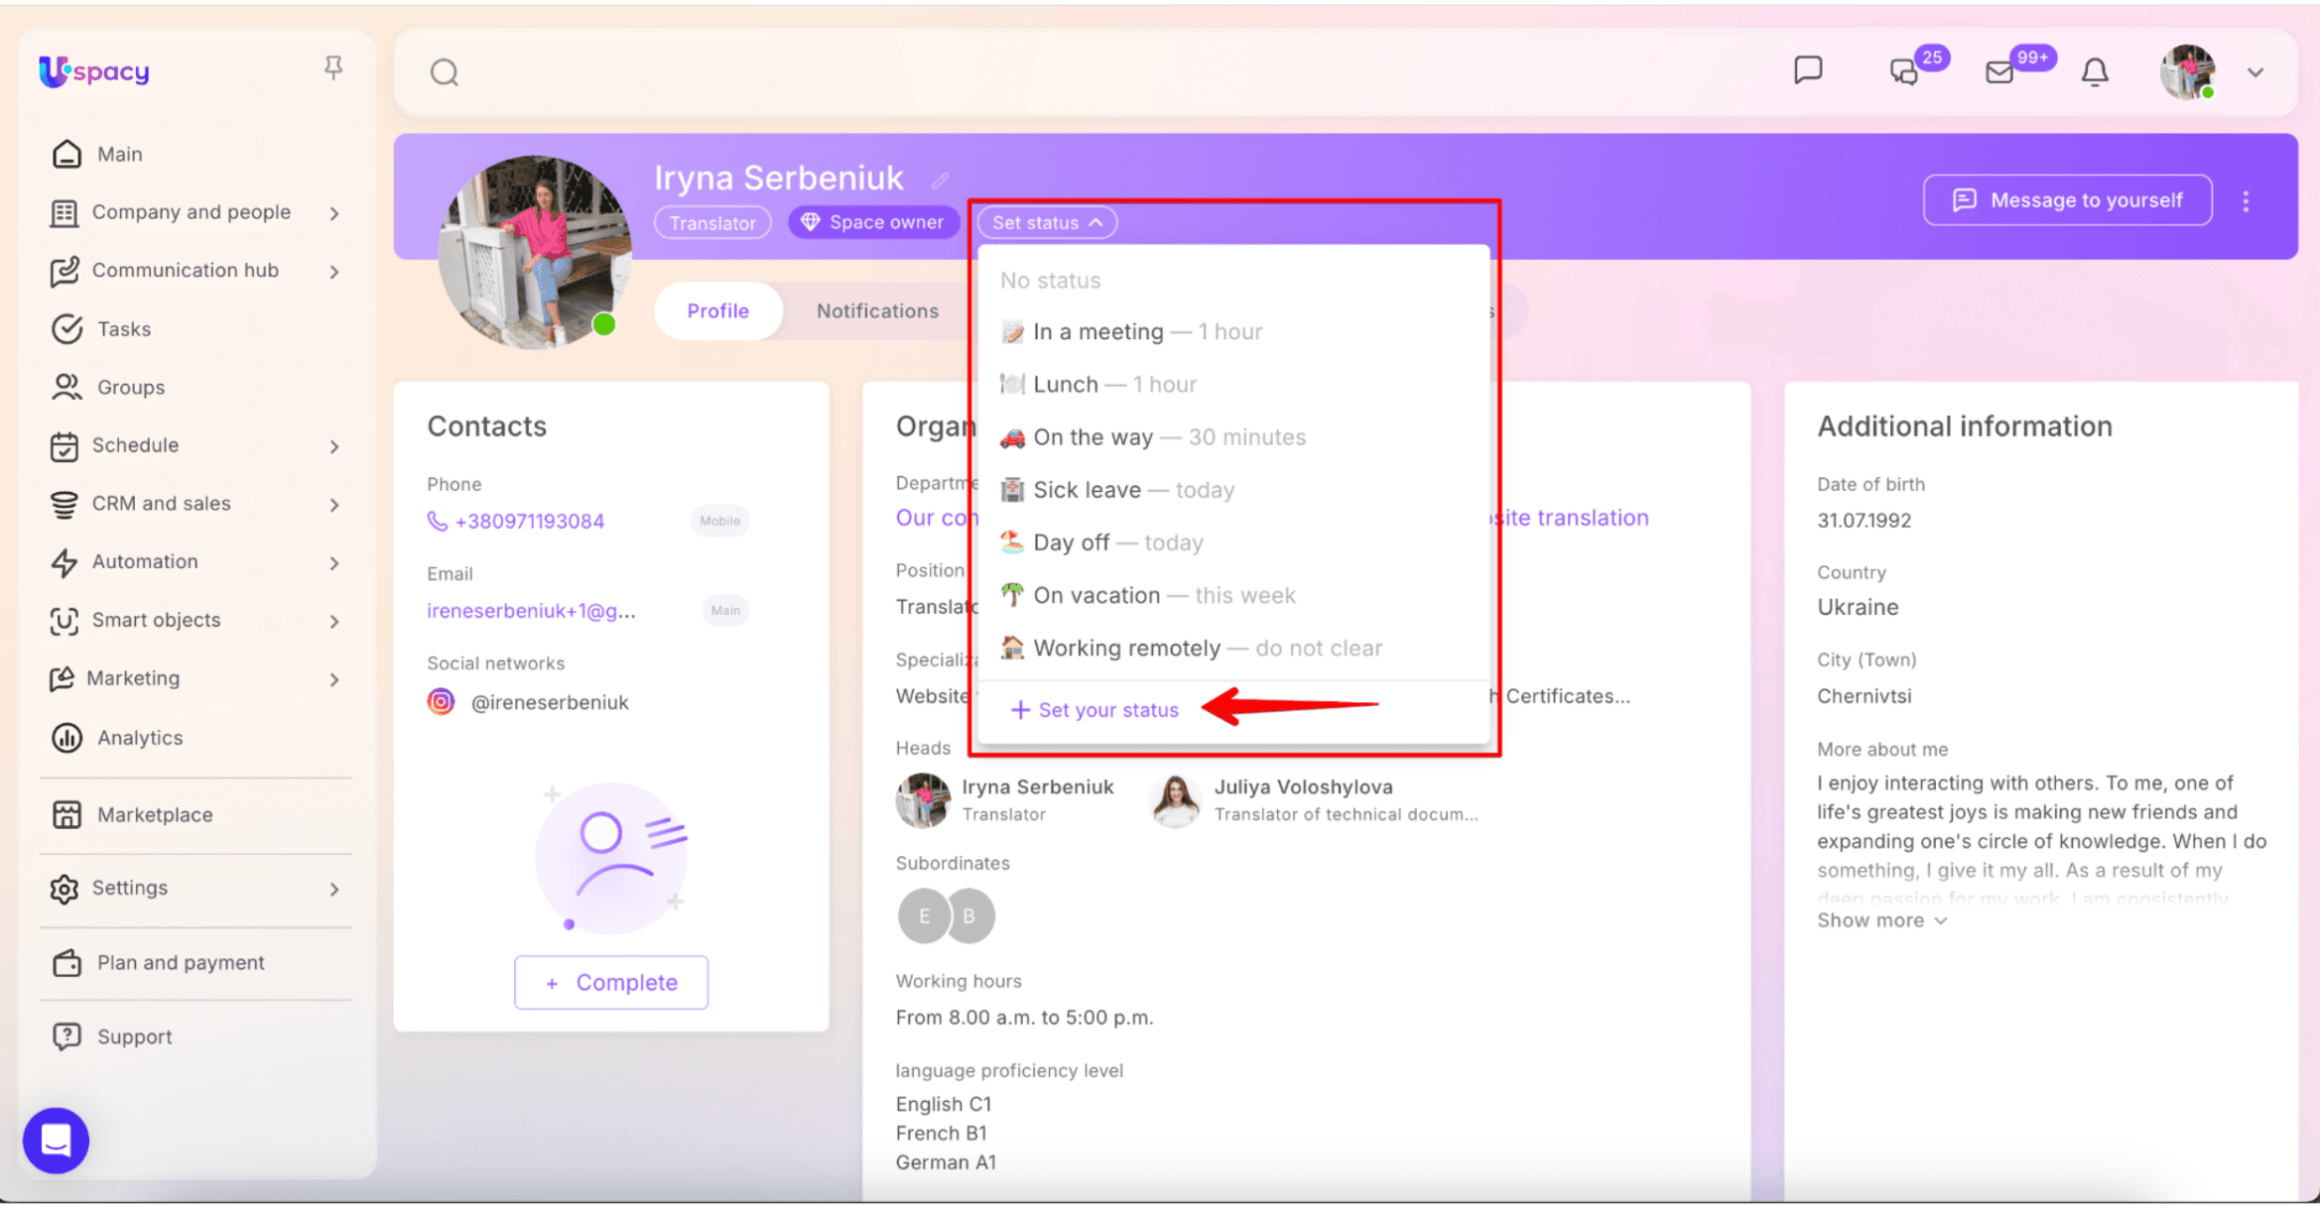Expand account menu chevron beside avatar

coord(2256,72)
